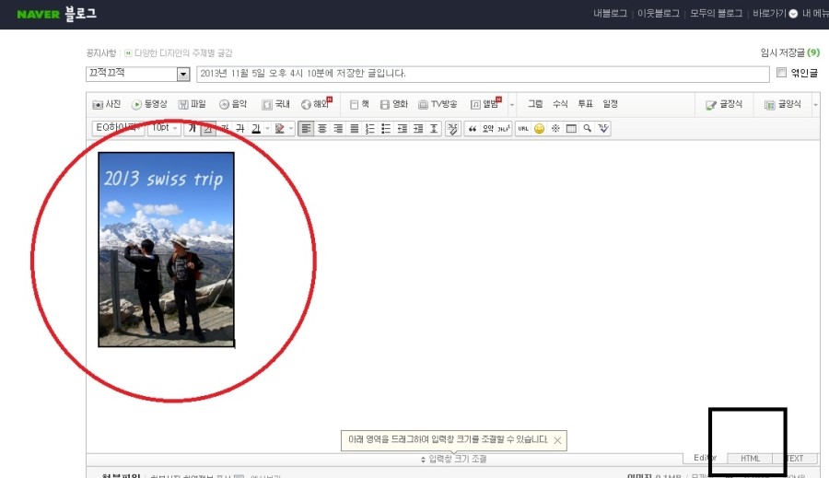Image resolution: width=829 pixels, height=478 pixels.
Task: Open the 공지사항 notice link
Action: [x=101, y=52]
